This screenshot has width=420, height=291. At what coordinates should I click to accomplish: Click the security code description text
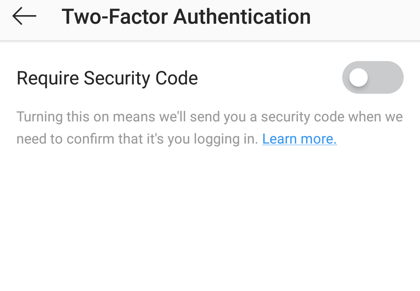[209, 117]
